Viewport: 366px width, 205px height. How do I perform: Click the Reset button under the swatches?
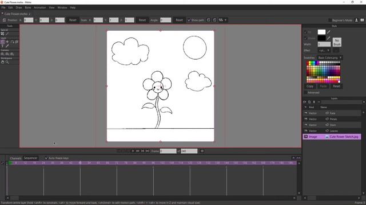click(x=336, y=86)
